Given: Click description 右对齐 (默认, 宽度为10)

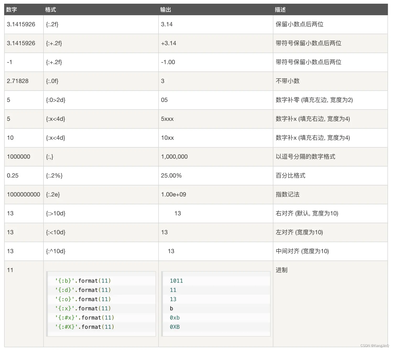Looking at the screenshot, I should tap(307, 213).
